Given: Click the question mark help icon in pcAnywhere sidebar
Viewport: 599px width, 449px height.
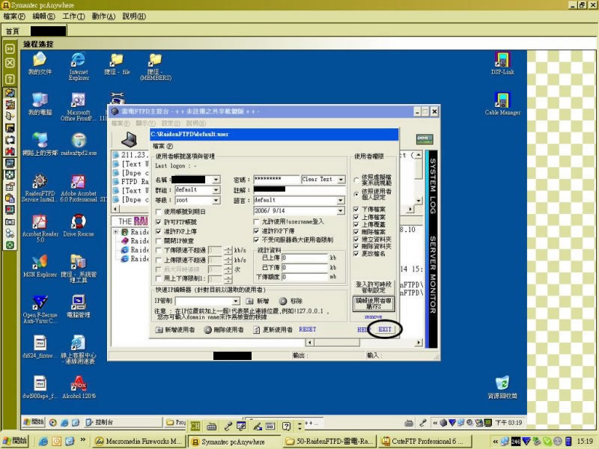Looking at the screenshot, I should tap(10, 79).
